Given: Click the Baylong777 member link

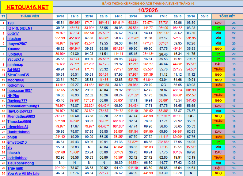Looking at the screenshot, I should click(x=17, y=101).
